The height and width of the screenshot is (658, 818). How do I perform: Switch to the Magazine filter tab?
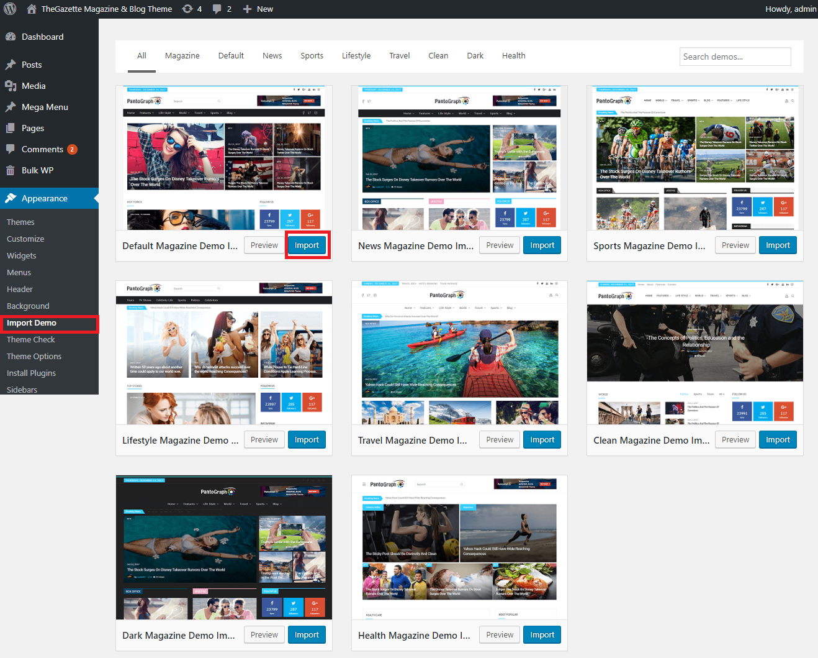pyautogui.click(x=182, y=55)
